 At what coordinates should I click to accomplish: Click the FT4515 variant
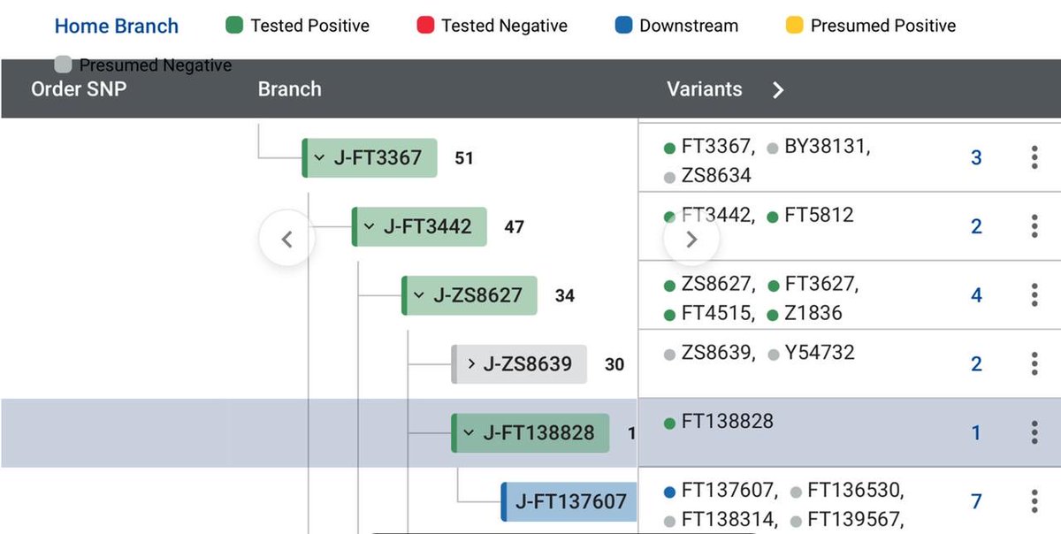[x=716, y=313]
